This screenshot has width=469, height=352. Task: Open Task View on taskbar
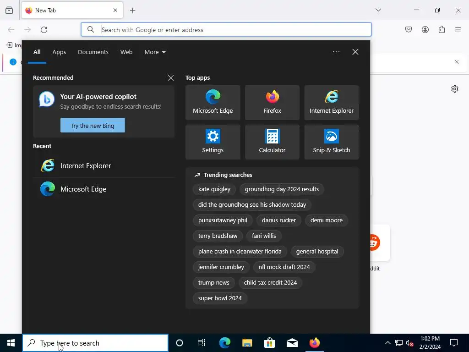[x=202, y=343]
